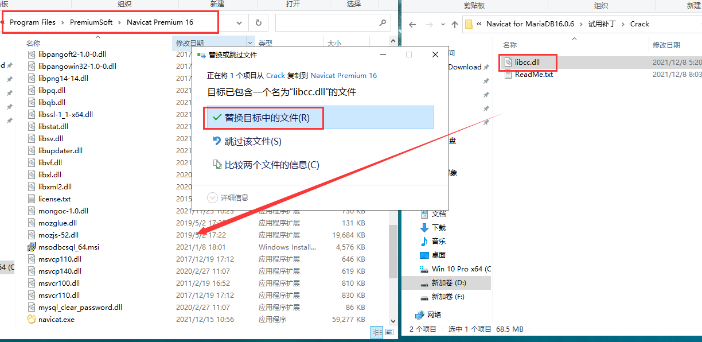702x342 pixels.
Task: Go back in the Crack window
Action: [x=412, y=24]
